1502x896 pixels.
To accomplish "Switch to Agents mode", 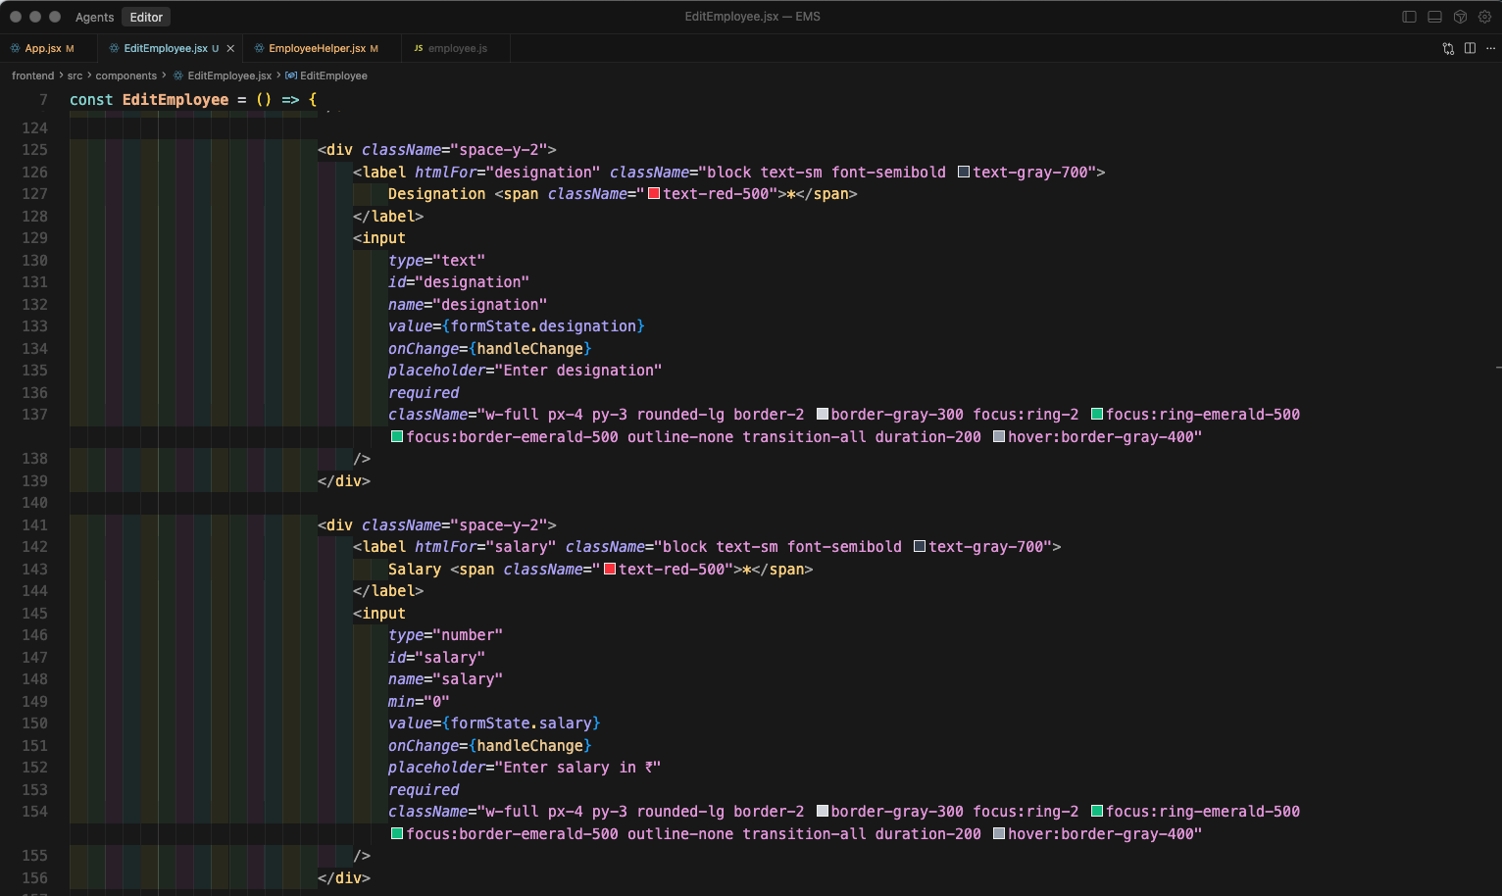I will click(94, 17).
